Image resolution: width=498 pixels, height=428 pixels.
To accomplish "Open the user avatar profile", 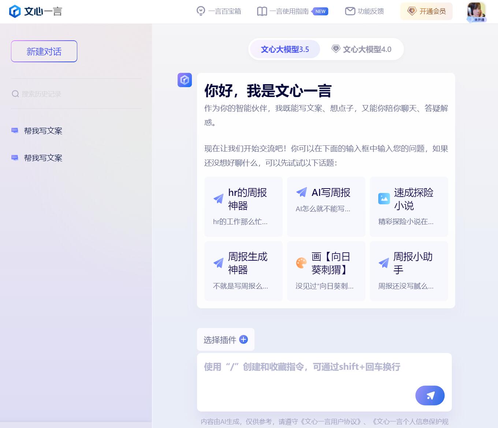I will [476, 11].
